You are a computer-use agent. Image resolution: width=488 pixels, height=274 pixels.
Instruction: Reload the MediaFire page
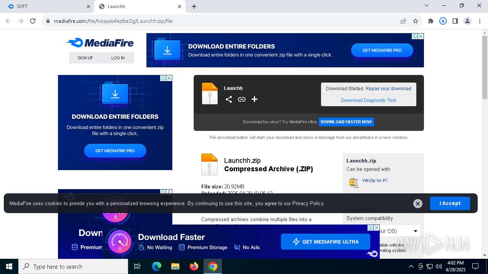coord(33,21)
